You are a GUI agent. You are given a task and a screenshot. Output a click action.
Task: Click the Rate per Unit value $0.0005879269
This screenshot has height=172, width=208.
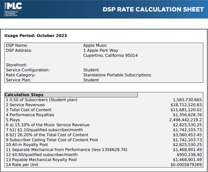pyautogui.click(x=186, y=165)
